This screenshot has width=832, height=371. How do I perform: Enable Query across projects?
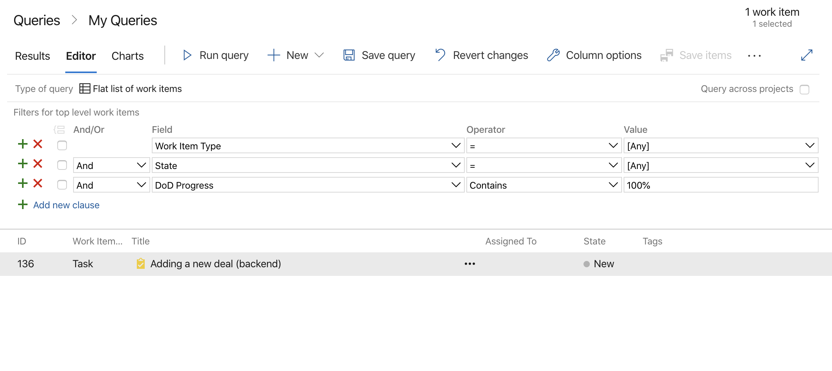coord(804,89)
